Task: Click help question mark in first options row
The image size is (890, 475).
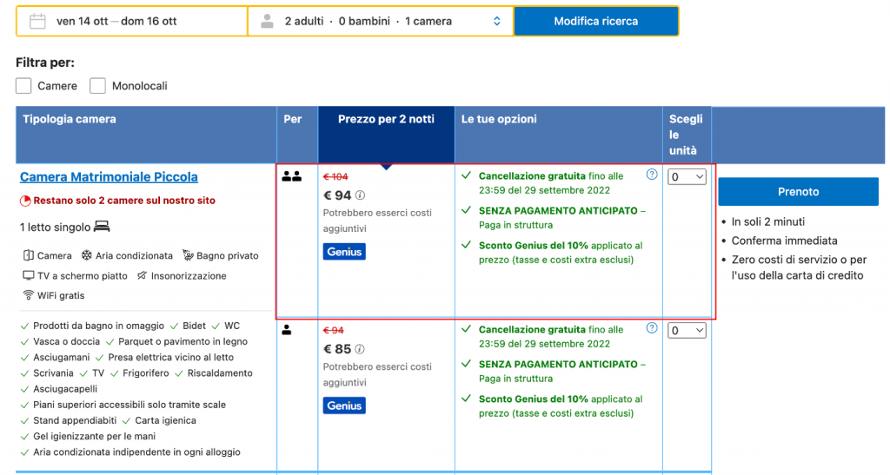Action: (x=652, y=175)
